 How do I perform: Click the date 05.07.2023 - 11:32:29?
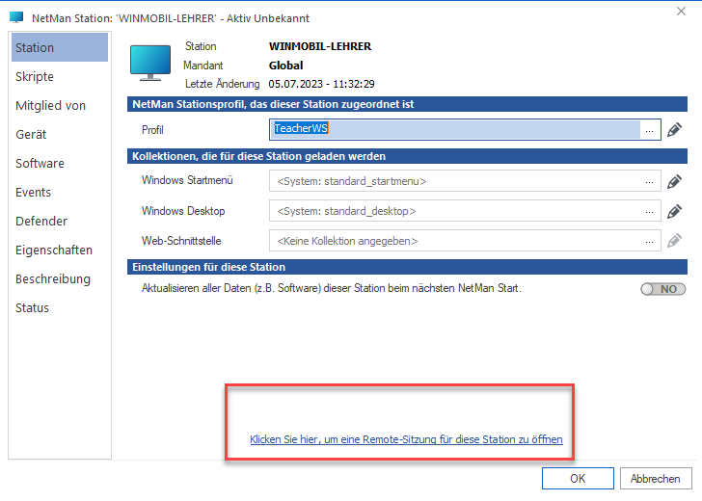point(321,84)
